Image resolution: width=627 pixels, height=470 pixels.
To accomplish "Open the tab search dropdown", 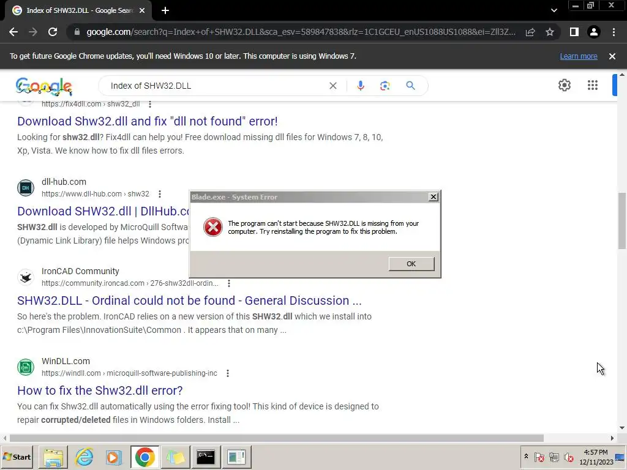I will 554,10.
